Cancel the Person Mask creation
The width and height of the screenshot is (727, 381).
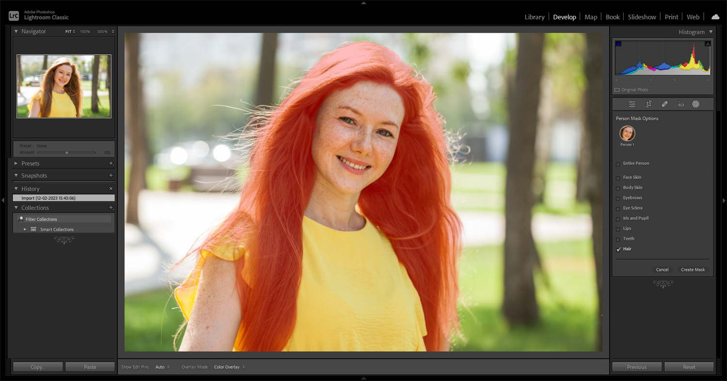662,270
